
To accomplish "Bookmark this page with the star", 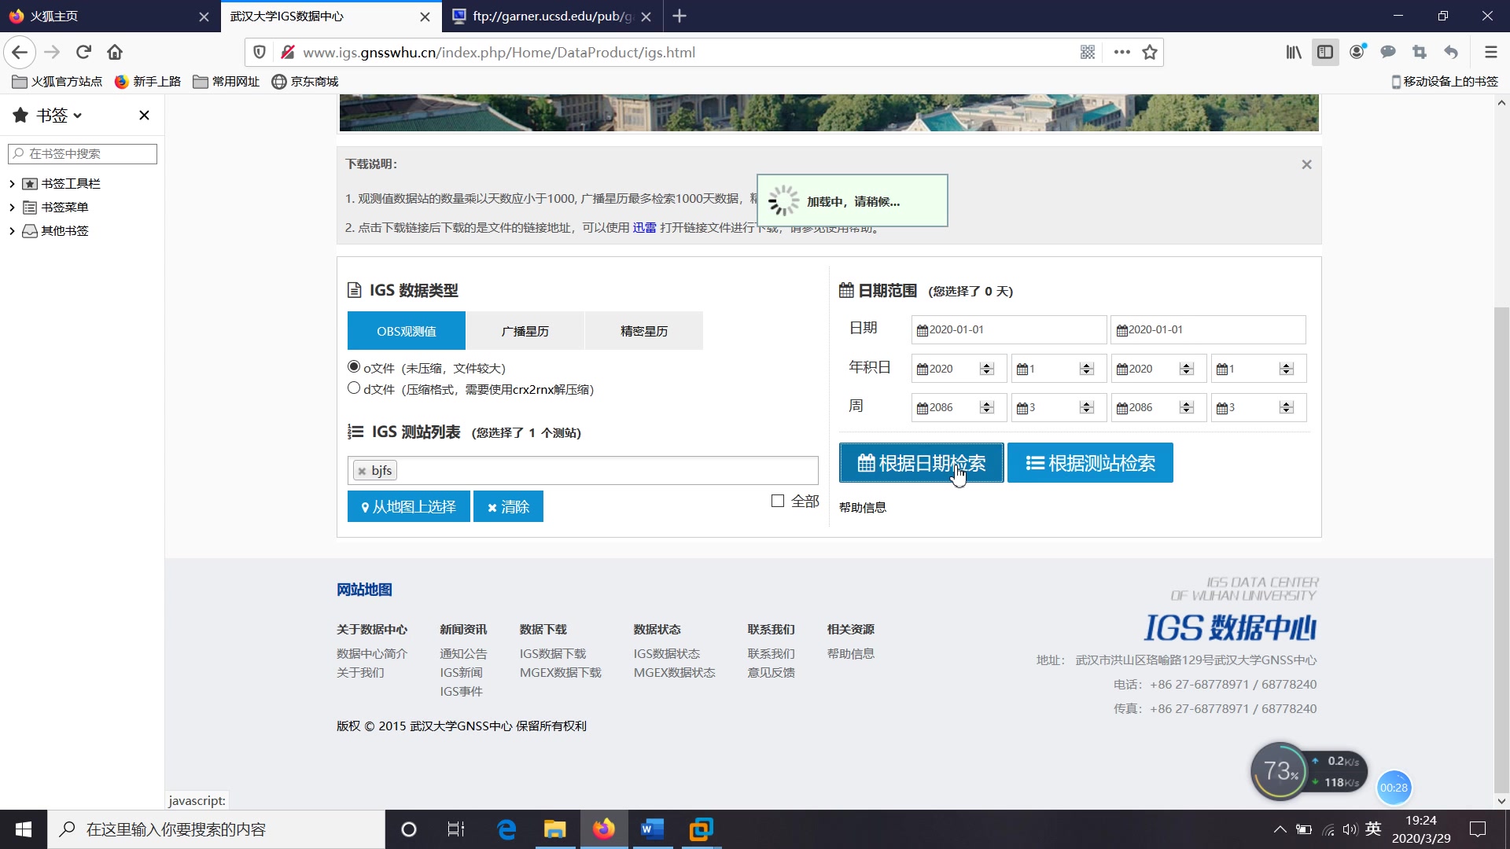I will click(1150, 53).
